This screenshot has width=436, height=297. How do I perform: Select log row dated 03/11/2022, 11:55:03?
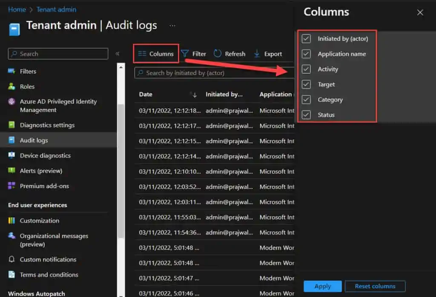[x=215, y=217]
